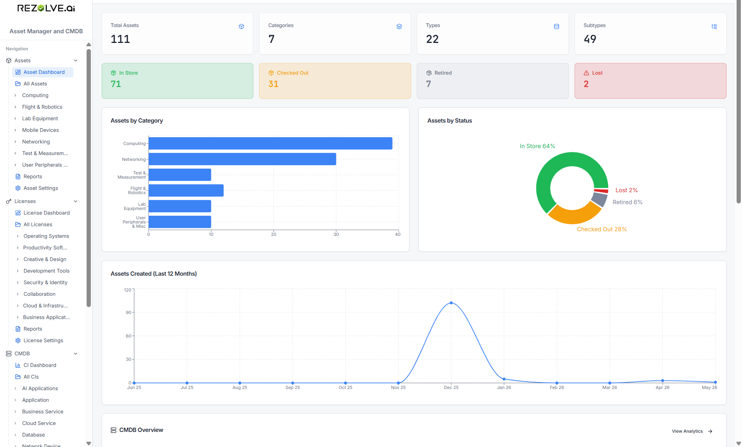Select Mobile Devices tree item
The height and width of the screenshot is (447, 742).
pyautogui.click(x=40, y=130)
